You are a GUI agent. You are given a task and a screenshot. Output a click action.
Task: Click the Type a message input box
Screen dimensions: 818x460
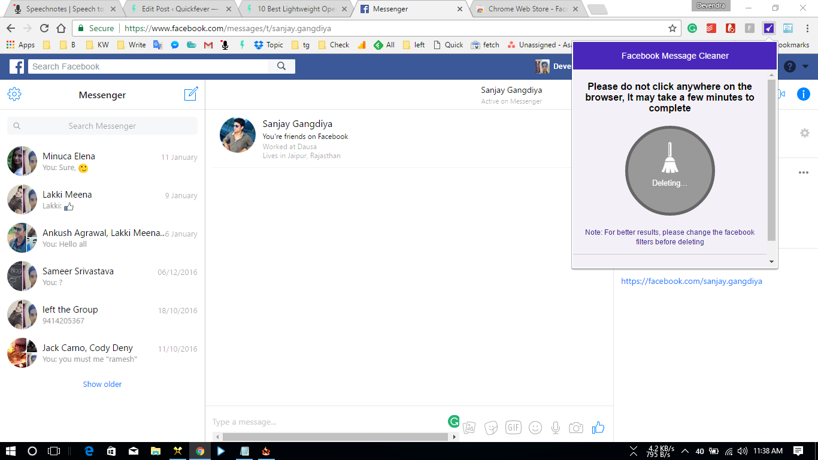click(328, 422)
